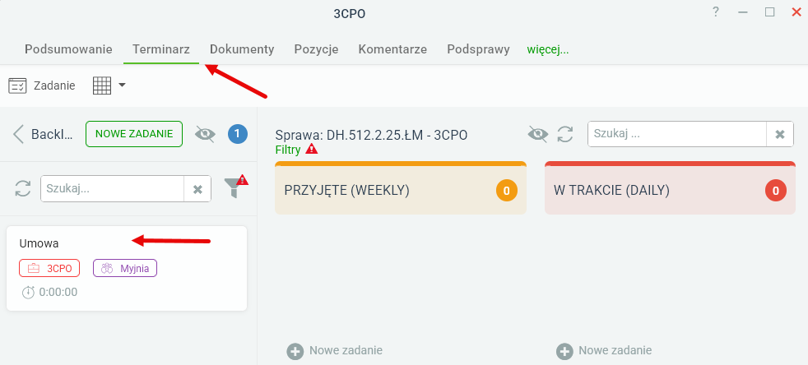Toggle the board visibility eye icon
Screen dimensions: 808x365
pos(538,134)
